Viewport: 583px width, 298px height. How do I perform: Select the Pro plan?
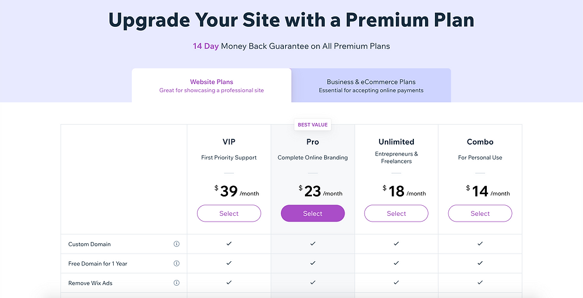pos(312,213)
